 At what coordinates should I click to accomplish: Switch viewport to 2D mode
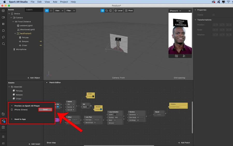51,11
